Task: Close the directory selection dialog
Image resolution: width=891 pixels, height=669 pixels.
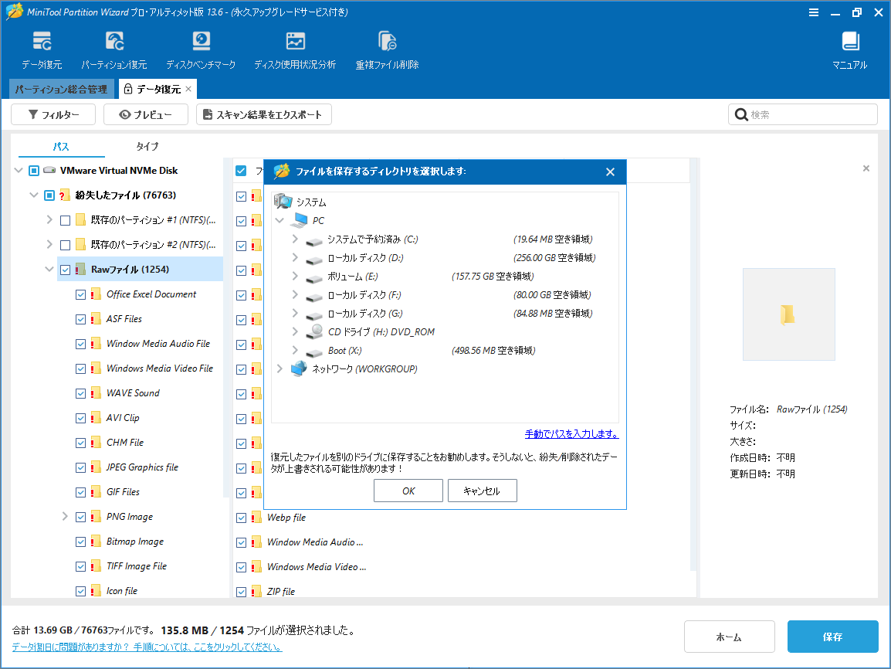Action: click(x=610, y=171)
